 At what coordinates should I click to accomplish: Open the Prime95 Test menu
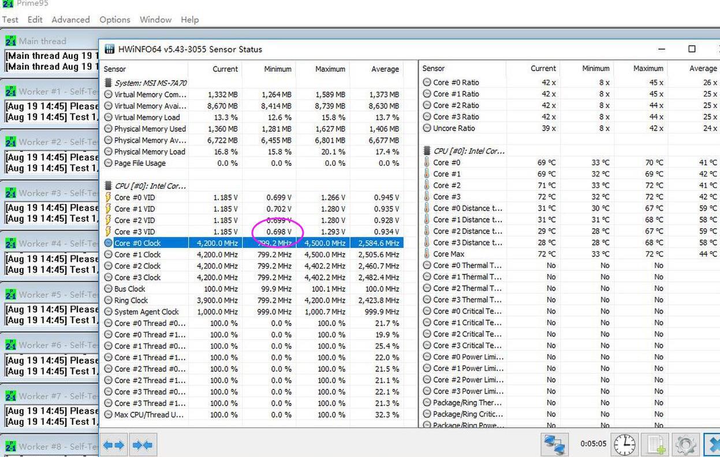pyautogui.click(x=10, y=20)
